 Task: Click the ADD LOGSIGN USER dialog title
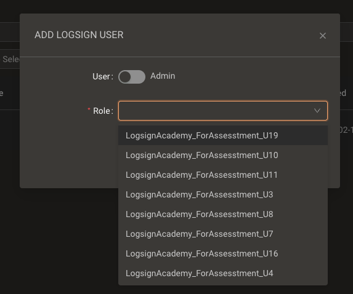point(79,35)
